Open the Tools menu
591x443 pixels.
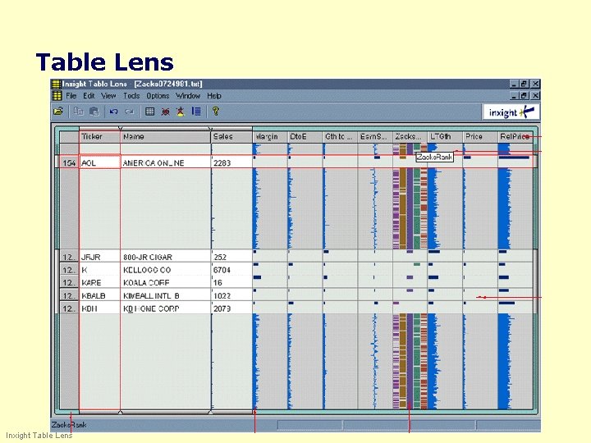point(131,96)
